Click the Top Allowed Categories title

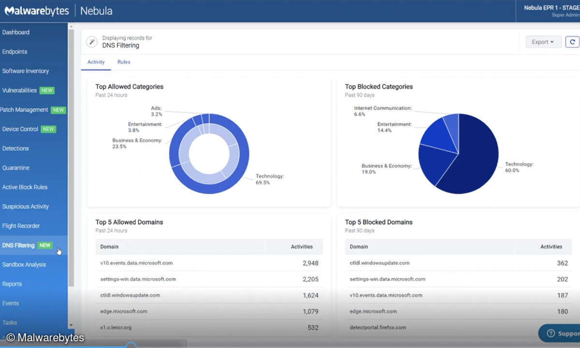(x=129, y=87)
